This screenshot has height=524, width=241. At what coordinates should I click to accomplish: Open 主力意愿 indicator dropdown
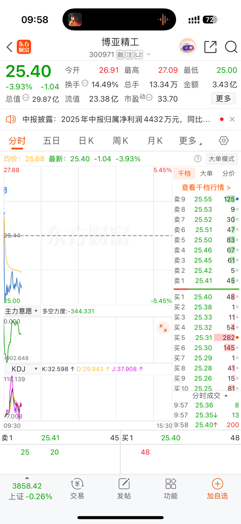(22, 311)
